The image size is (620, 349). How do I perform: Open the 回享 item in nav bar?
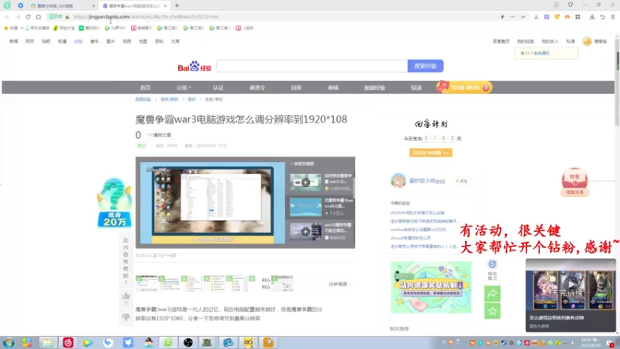point(296,88)
